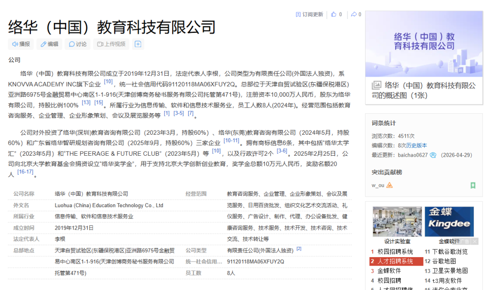Click the verification badge beside baichao0627

point(433,155)
